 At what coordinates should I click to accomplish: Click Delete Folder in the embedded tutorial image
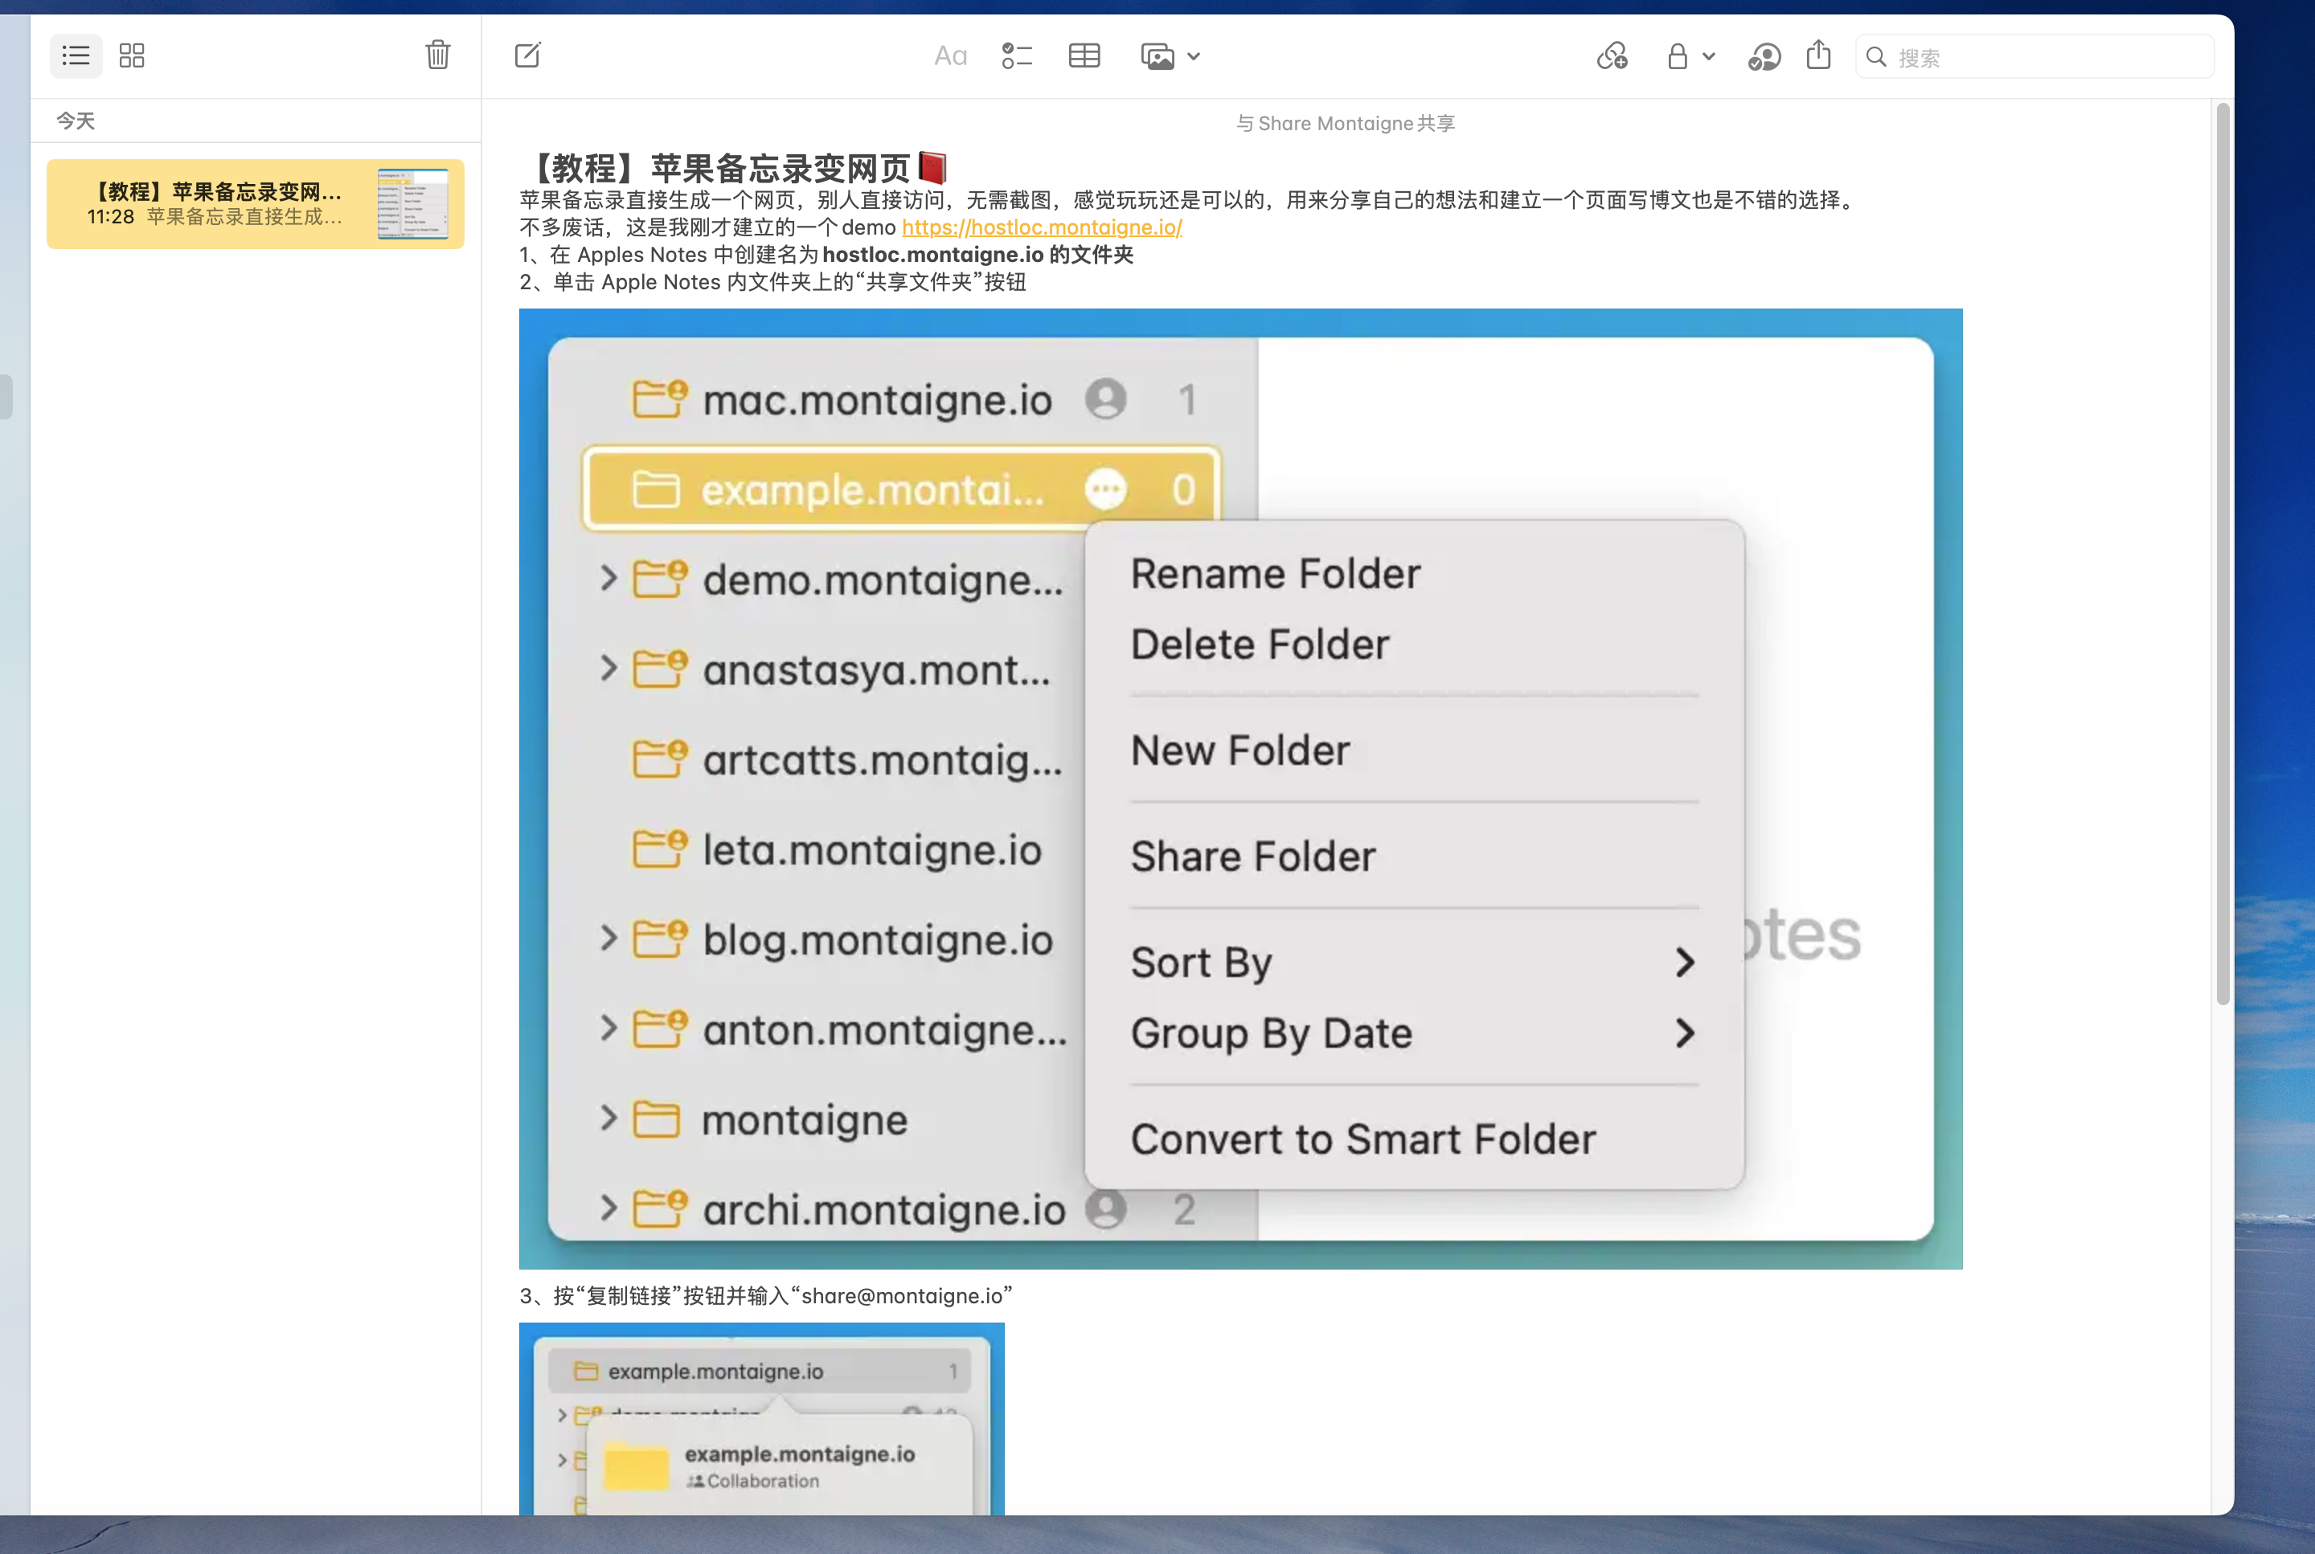(x=1260, y=644)
